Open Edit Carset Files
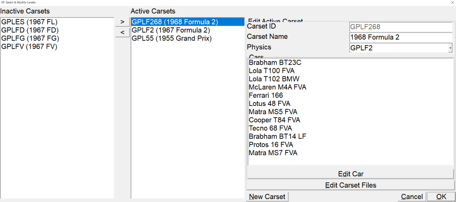Image resolution: width=456 pixels, height=202 pixels. [351, 185]
